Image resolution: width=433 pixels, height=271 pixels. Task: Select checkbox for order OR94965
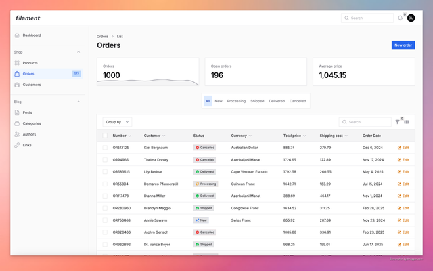[x=105, y=160]
